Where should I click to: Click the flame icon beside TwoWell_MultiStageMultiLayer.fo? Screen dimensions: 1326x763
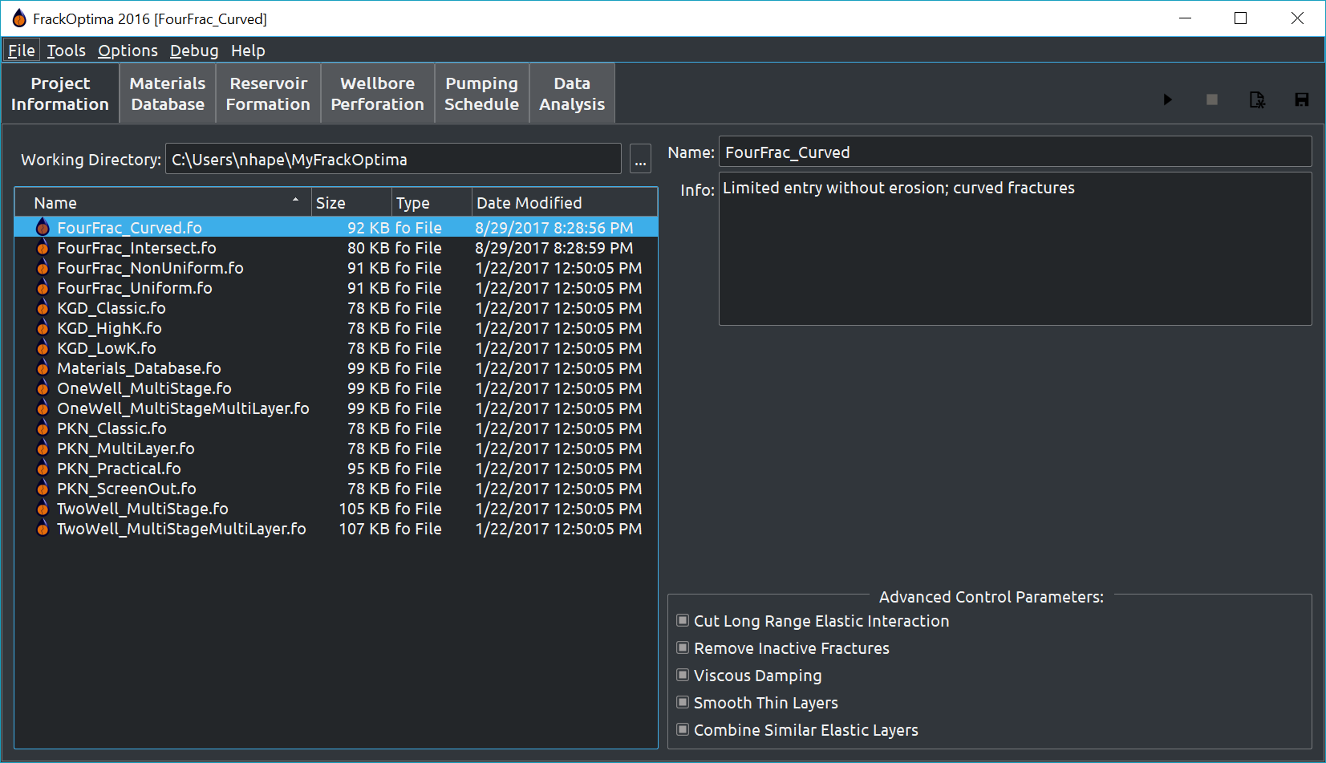[43, 528]
